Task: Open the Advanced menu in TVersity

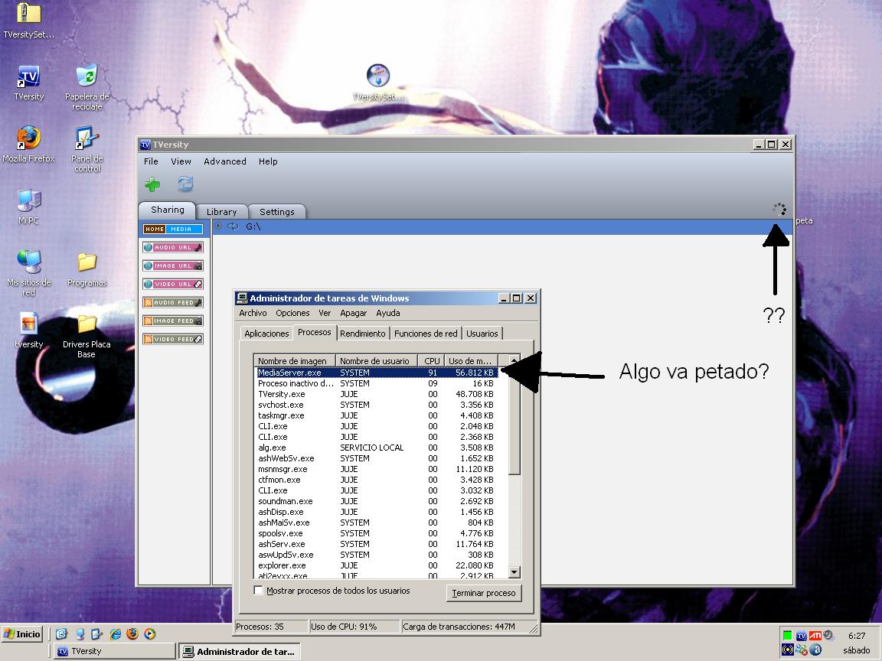Action: [224, 161]
